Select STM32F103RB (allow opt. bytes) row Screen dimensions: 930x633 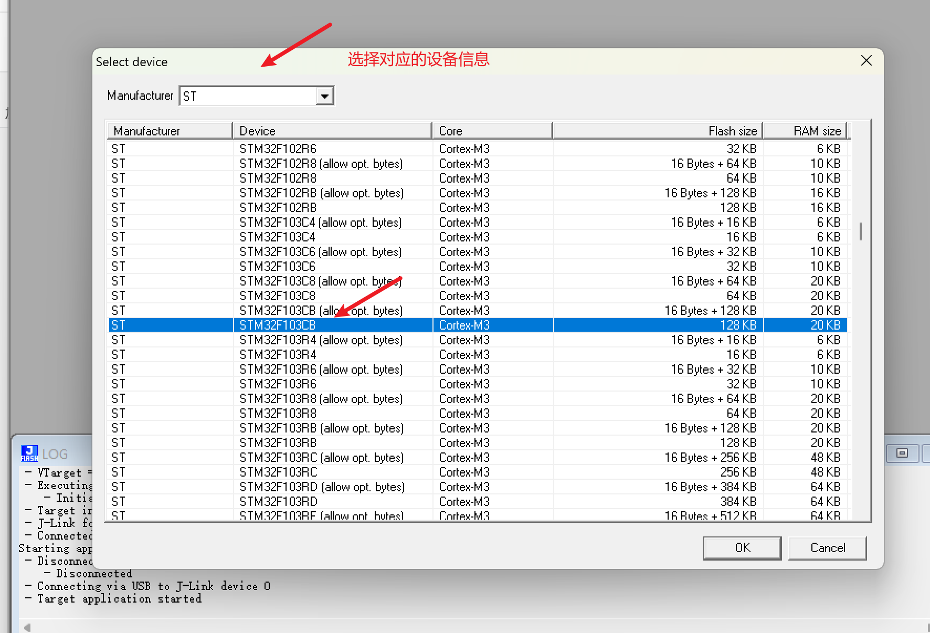point(478,428)
